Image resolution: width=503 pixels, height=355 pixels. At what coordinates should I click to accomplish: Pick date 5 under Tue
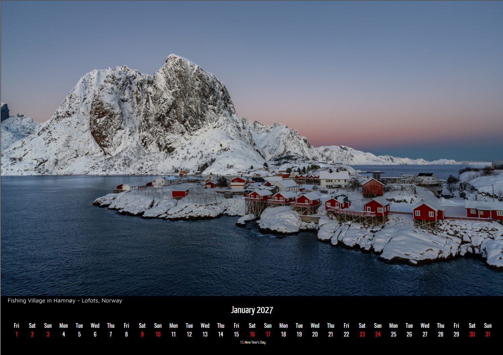click(x=79, y=334)
